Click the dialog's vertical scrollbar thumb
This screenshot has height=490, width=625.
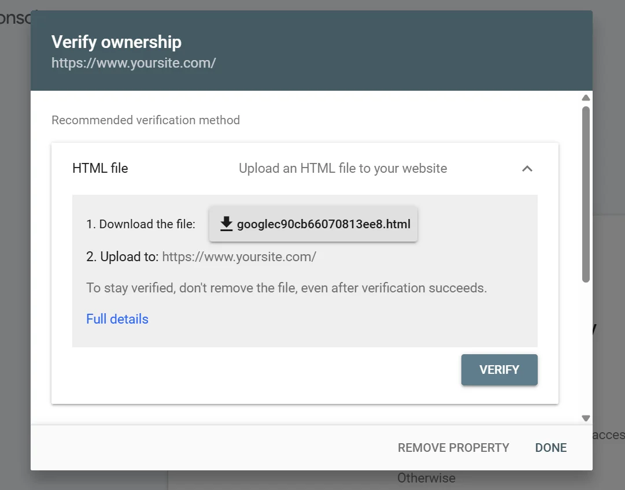586,194
